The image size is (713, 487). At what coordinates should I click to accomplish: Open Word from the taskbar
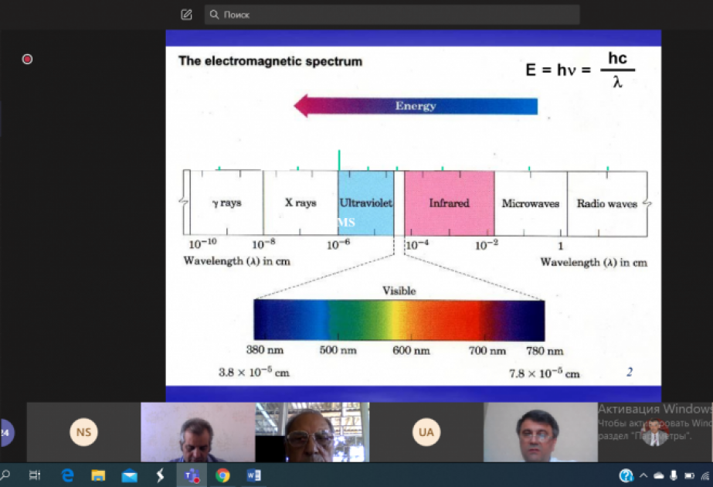[x=253, y=475]
